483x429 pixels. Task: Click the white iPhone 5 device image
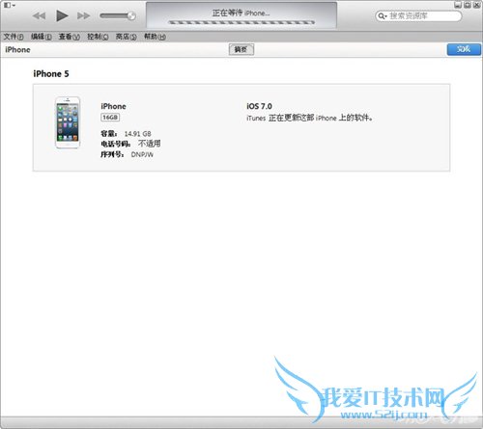pos(68,122)
